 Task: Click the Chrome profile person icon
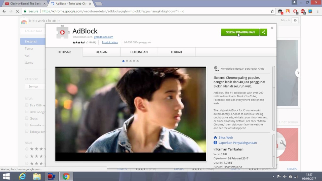pyautogui.click(x=294, y=2)
